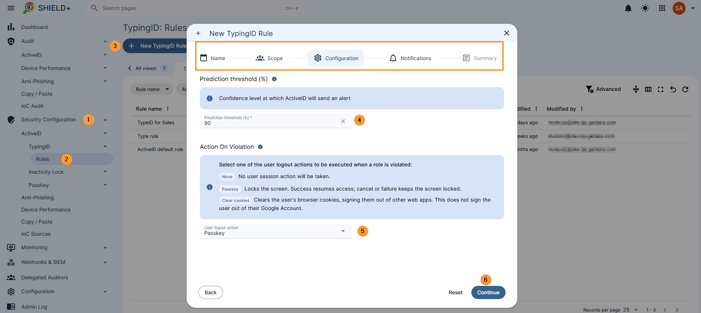Screen dimensions: 701x313
Task: Click the None action chip
Action: [227, 177]
